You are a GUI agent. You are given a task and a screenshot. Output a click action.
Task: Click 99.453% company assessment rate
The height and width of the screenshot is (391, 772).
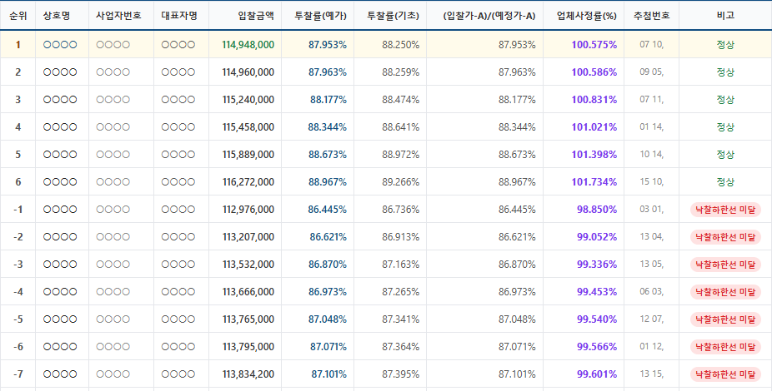coord(597,292)
